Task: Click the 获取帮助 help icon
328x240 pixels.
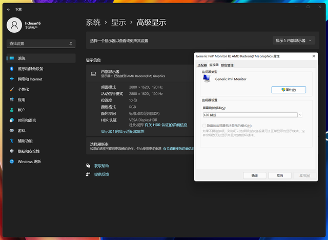Action: [88, 166]
